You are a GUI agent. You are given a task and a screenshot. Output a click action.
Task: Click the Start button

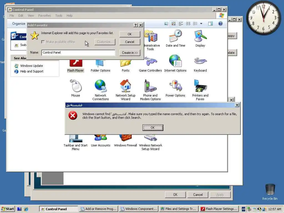7,209
